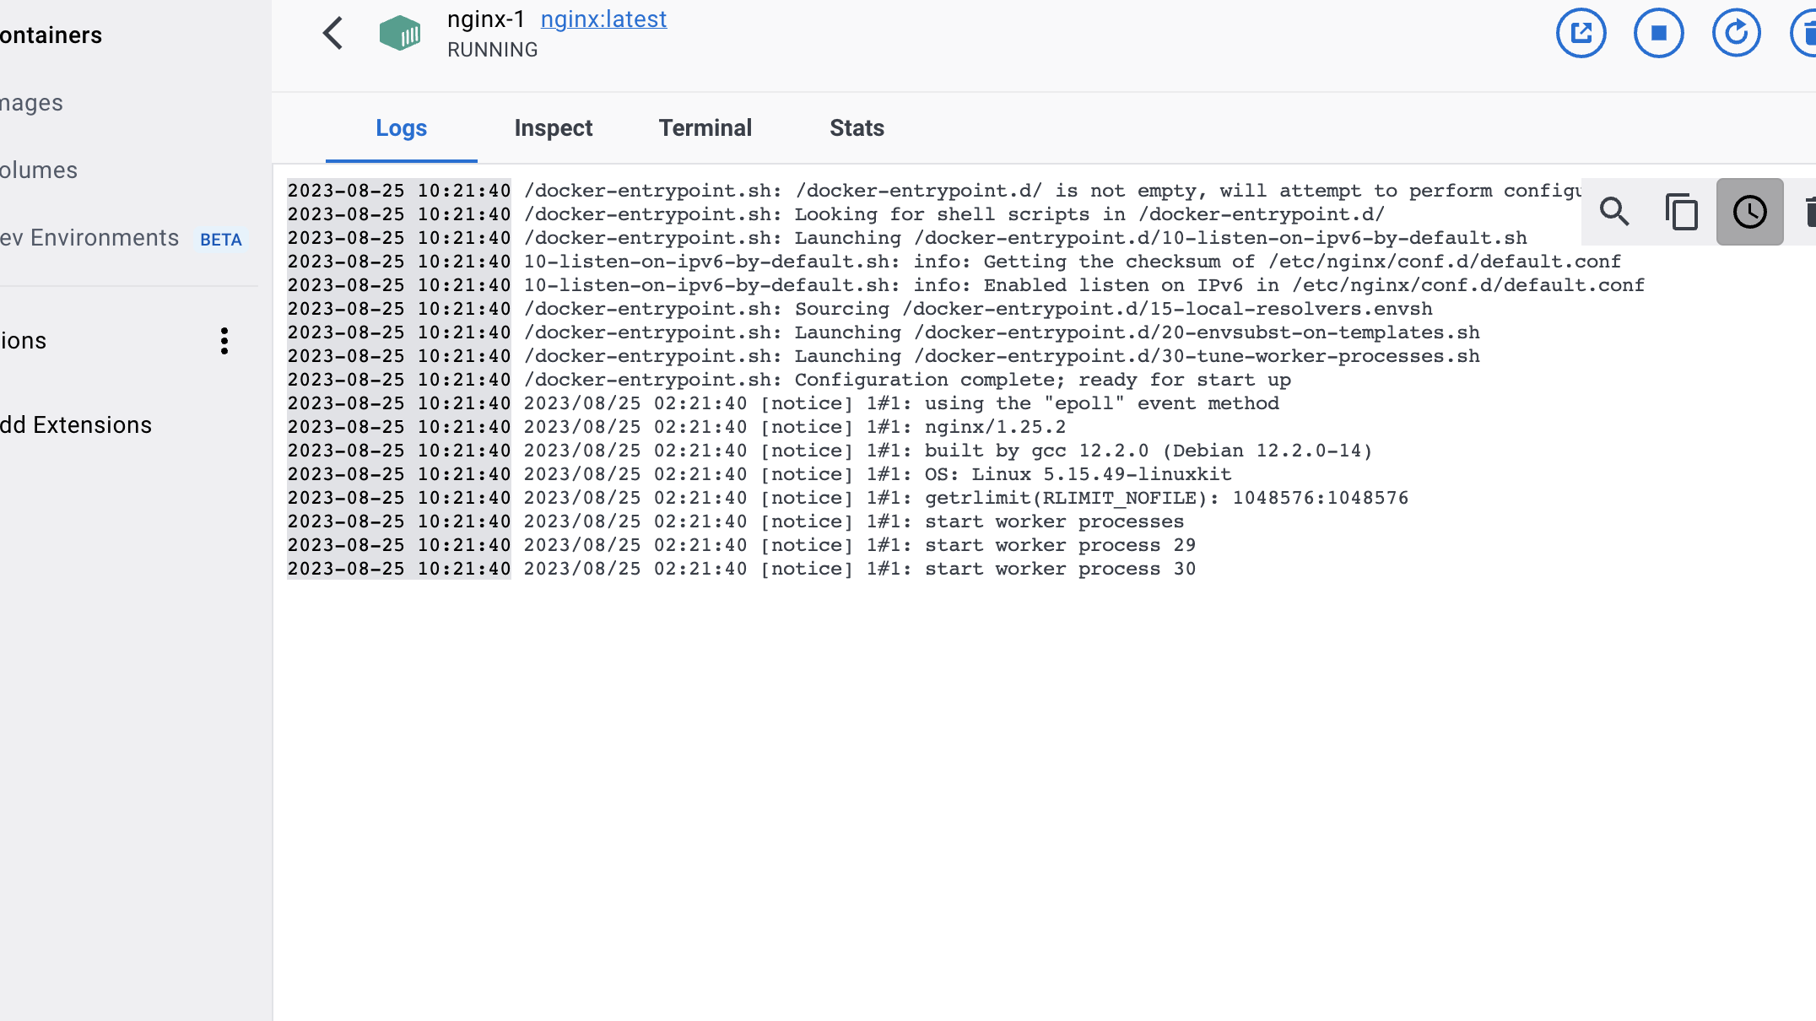Restart the nginx-1 container

(1736, 33)
